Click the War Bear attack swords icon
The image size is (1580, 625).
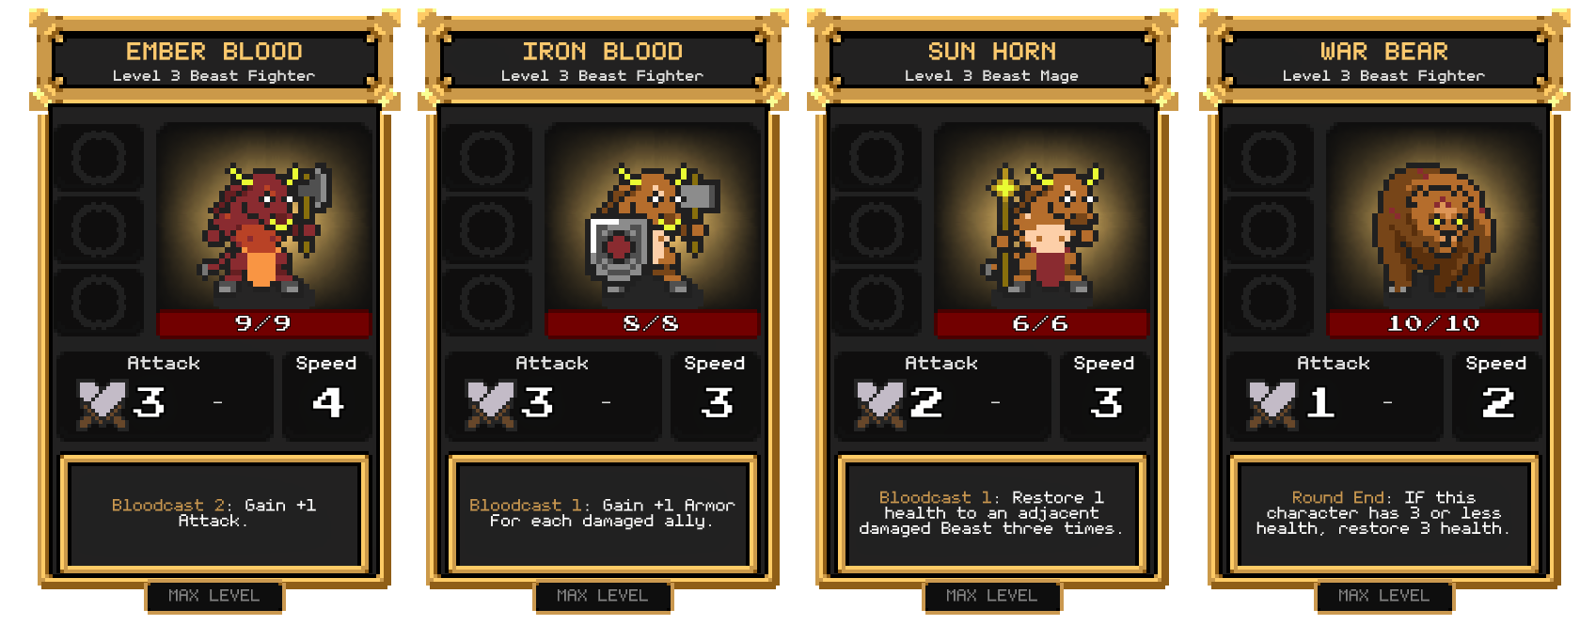[x=1272, y=404]
